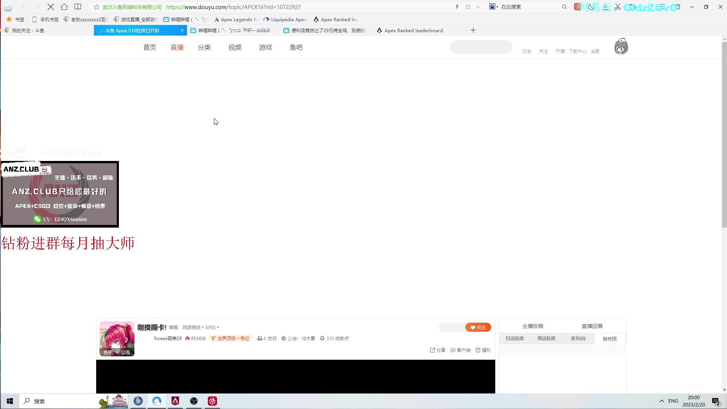Open the red translate extension icon
The image size is (727, 409).
[577, 7]
